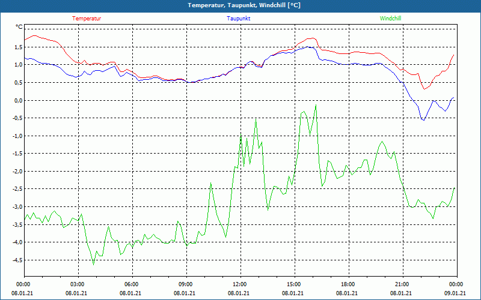Viewport: 481px width, 300px height.
Task: Click the 09.01.21 date label
Action: pos(455,293)
